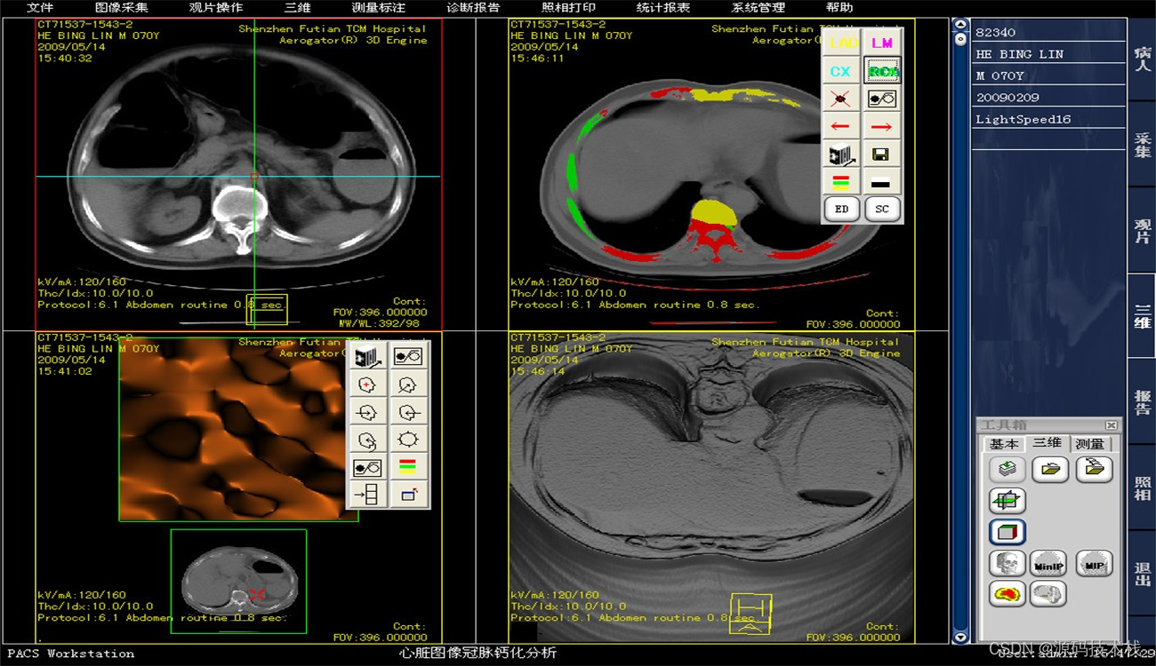This screenshot has height=666, width=1156.
Task: Select the brain rendering icon in toolbox
Action: point(1049,595)
